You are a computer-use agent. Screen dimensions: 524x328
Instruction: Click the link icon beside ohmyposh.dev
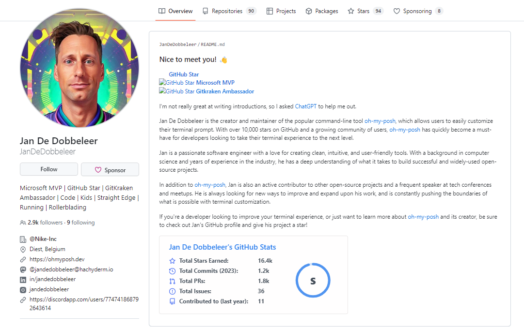(x=23, y=259)
